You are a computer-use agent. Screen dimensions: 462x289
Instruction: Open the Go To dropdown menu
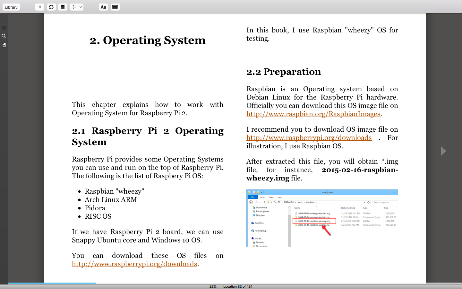(x=77, y=7)
